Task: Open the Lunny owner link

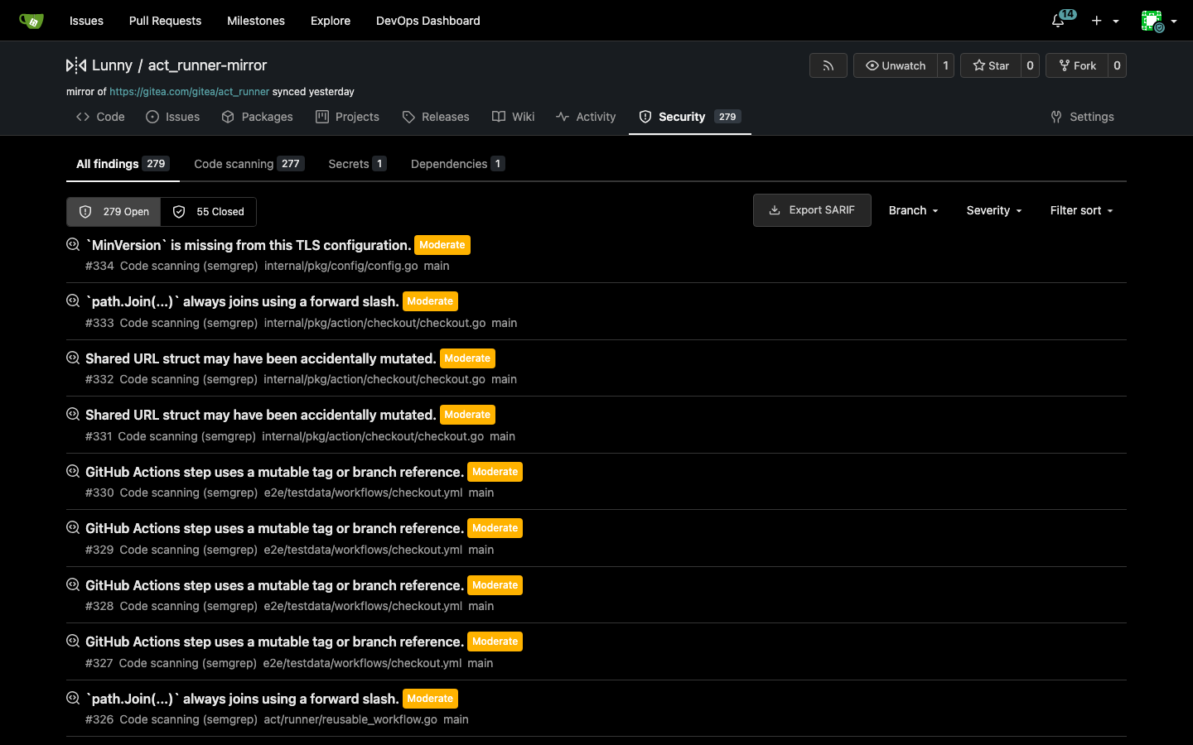Action: pos(112,65)
